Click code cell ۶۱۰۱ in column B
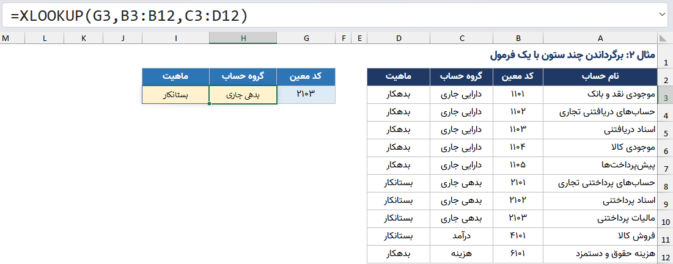This screenshot has width=673, height=264. (x=518, y=255)
